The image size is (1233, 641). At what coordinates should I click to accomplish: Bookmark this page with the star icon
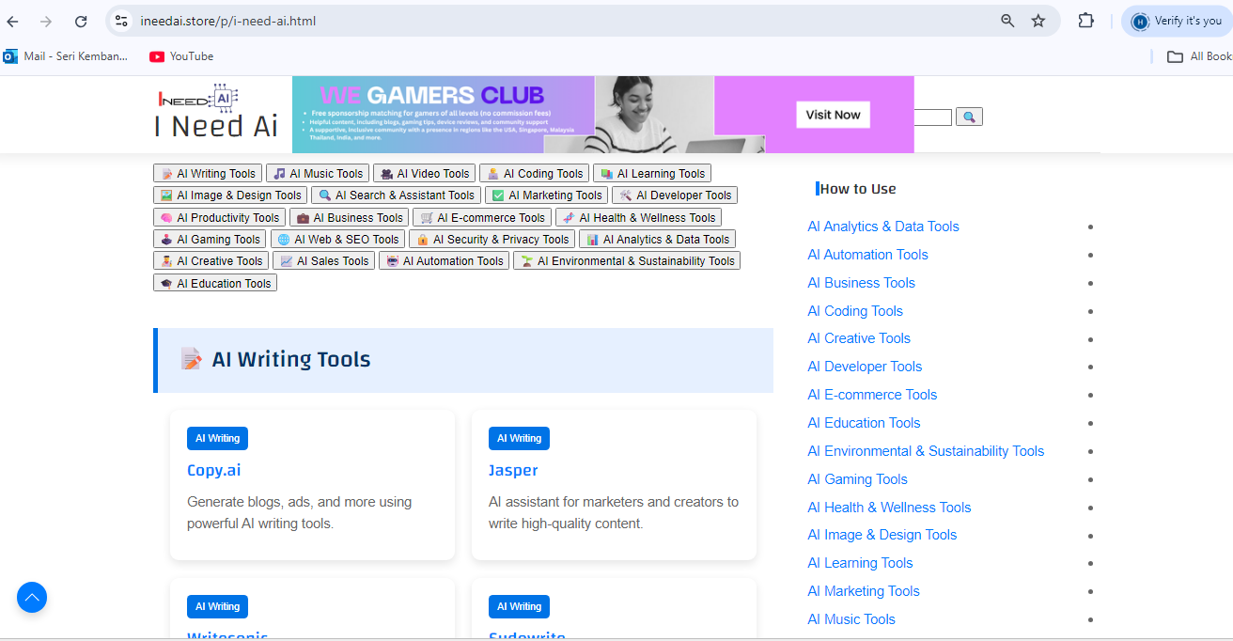tap(1038, 21)
